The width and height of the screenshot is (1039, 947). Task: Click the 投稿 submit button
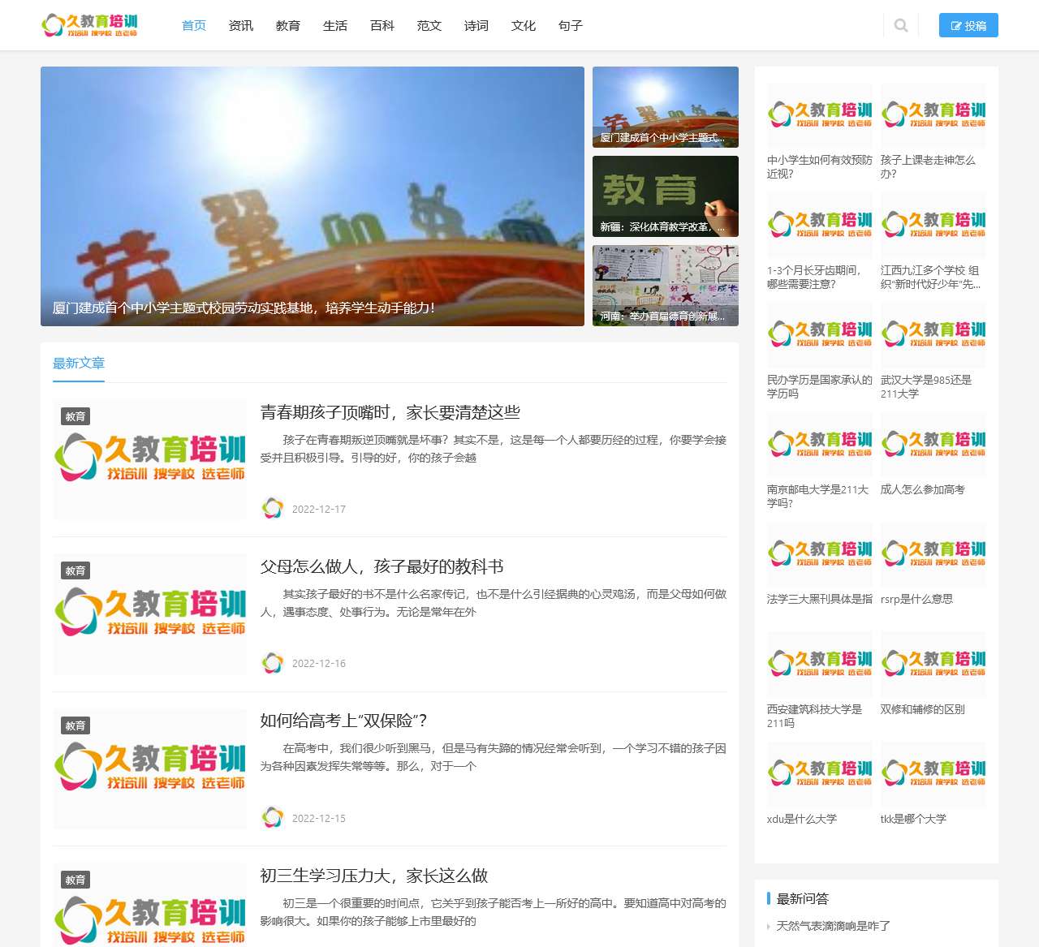click(968, 25)
